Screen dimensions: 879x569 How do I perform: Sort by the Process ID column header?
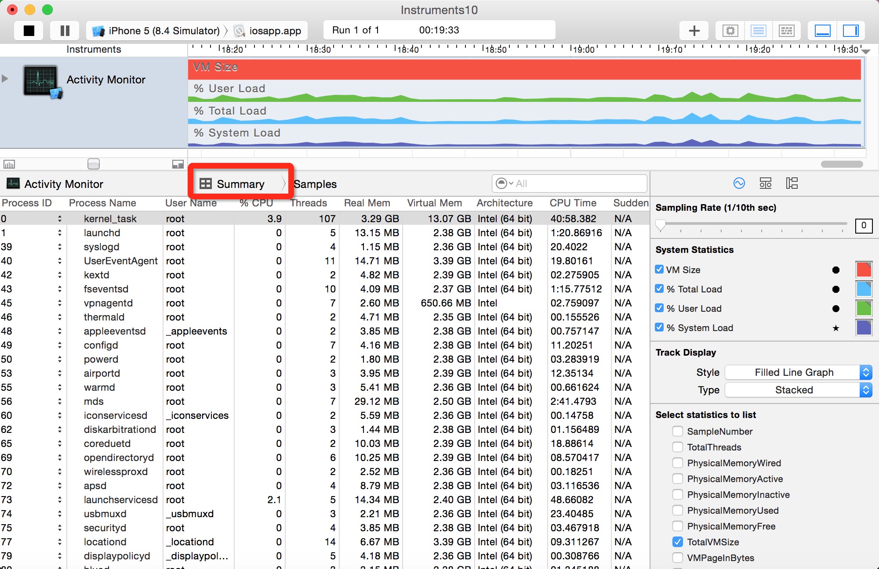coord(27,203)
